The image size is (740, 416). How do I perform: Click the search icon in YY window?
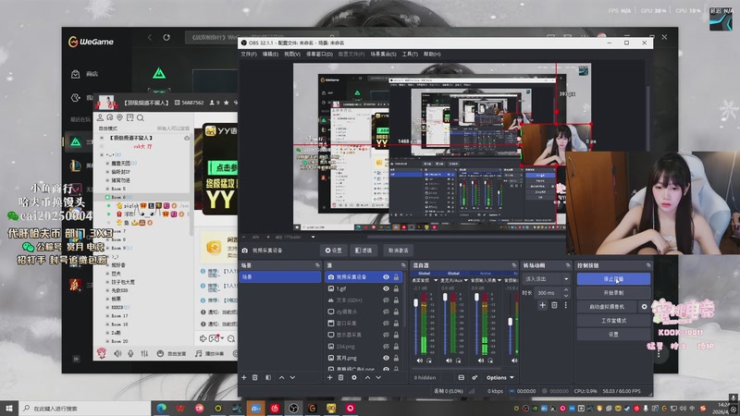(141, 117)
